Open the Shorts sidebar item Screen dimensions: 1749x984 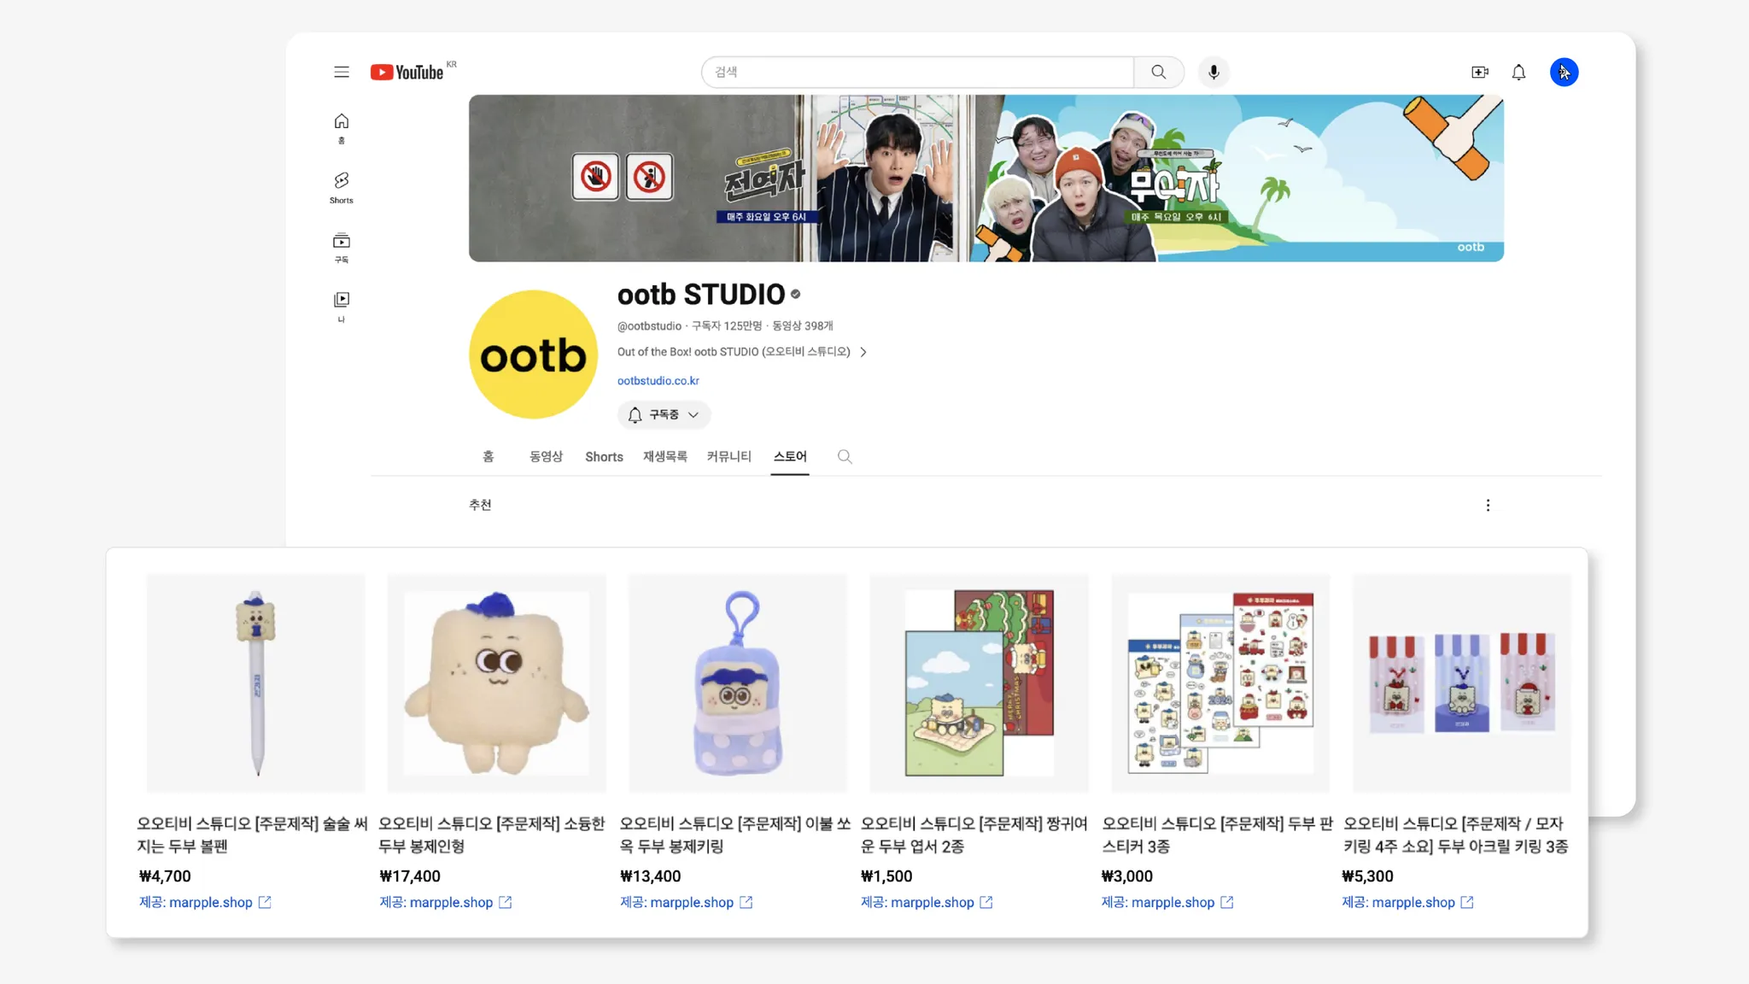click(341, 187)
